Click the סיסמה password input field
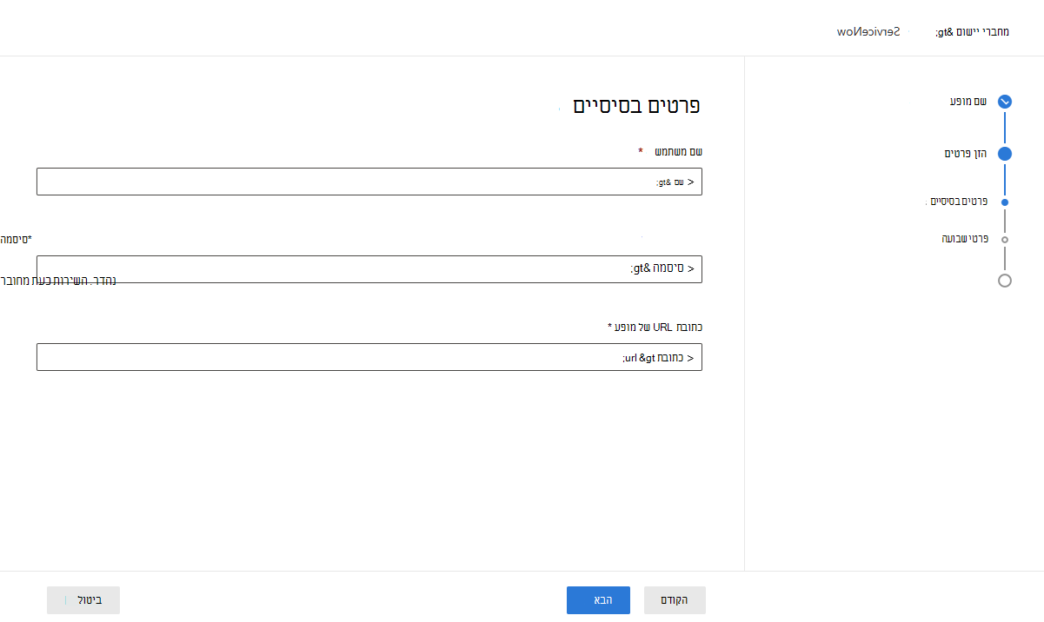The height and width of the screenshot is (622, 1044). [369, 269]
